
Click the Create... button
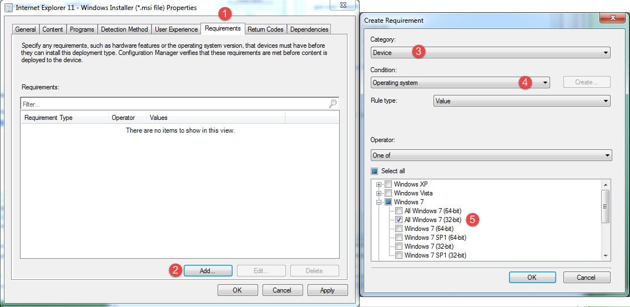(587, 82)
